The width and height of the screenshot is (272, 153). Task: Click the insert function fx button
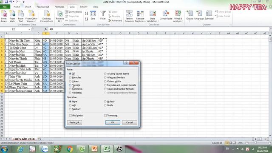click(x=45, y=29)
